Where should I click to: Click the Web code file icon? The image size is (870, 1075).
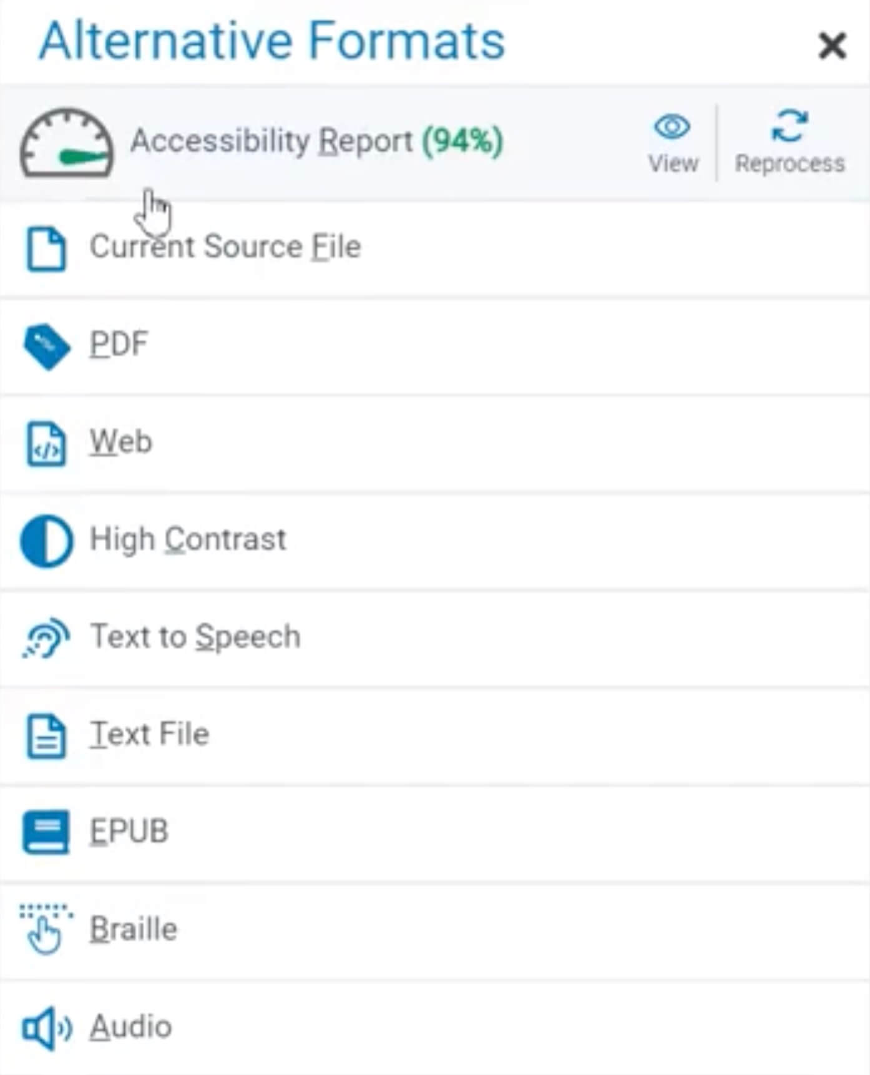click(x=46, y=444)
